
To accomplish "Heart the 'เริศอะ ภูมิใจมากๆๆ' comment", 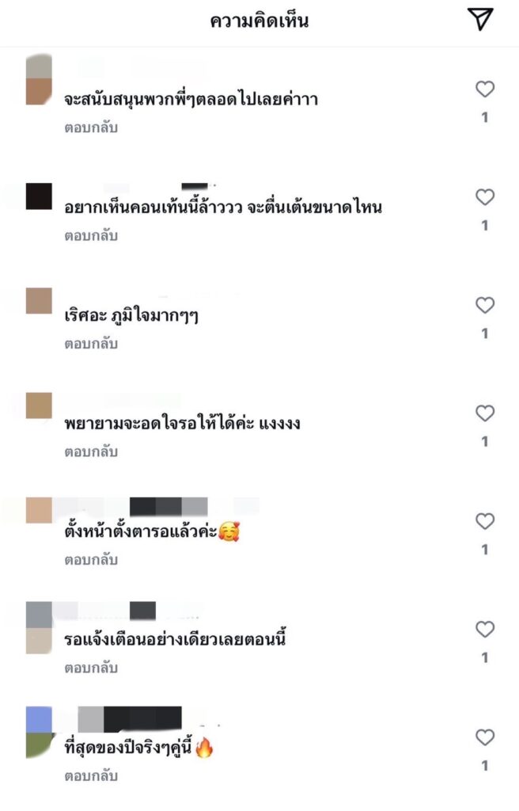I will click(x=485, y=305).
